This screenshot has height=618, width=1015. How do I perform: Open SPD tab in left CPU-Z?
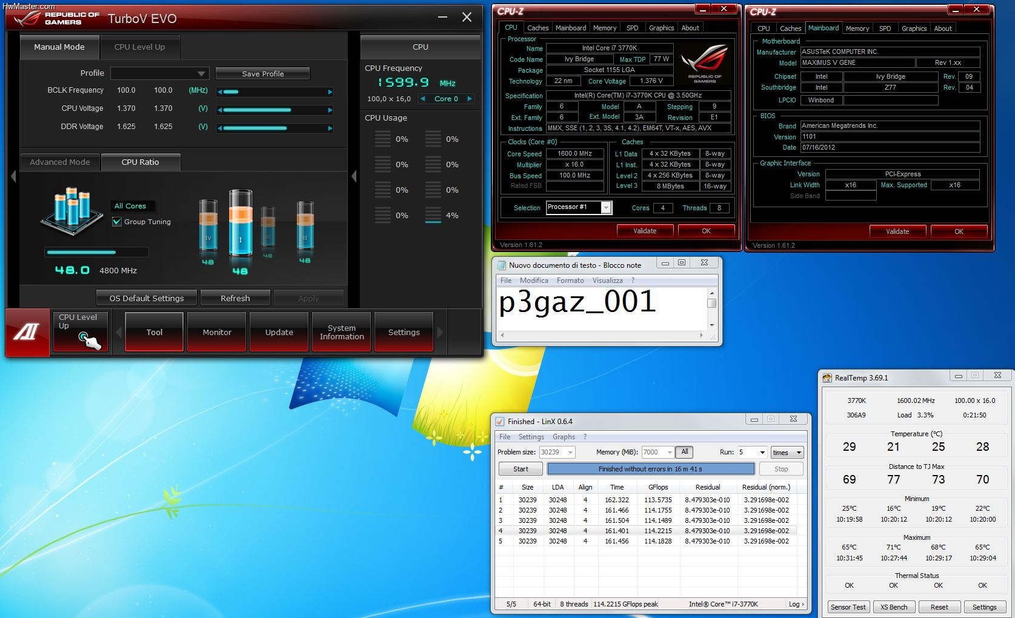632,28
